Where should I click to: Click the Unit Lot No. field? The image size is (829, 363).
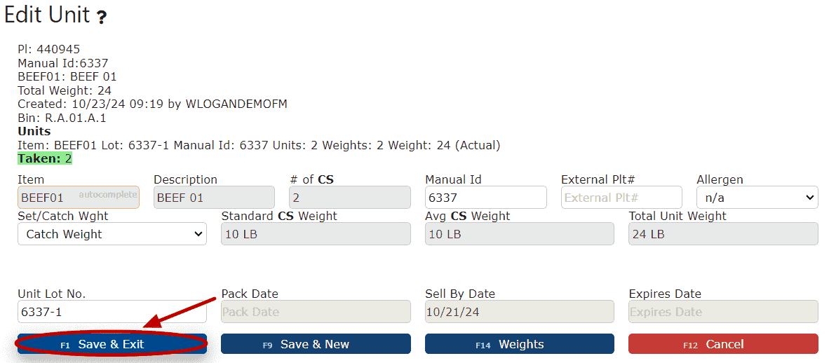coord(112,312)
